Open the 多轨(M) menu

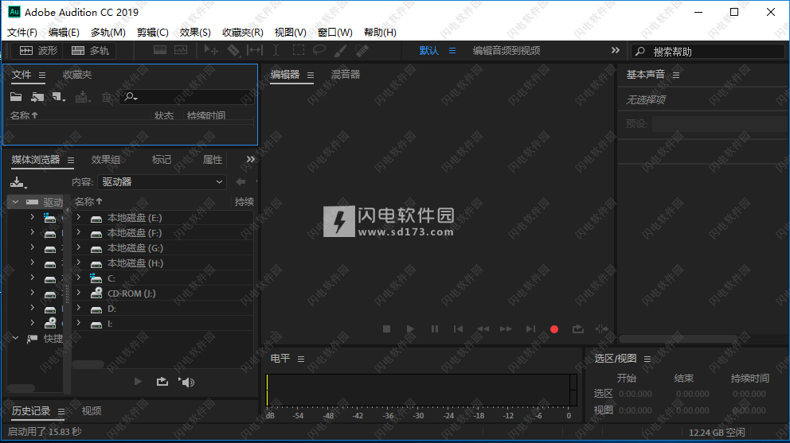108,33
